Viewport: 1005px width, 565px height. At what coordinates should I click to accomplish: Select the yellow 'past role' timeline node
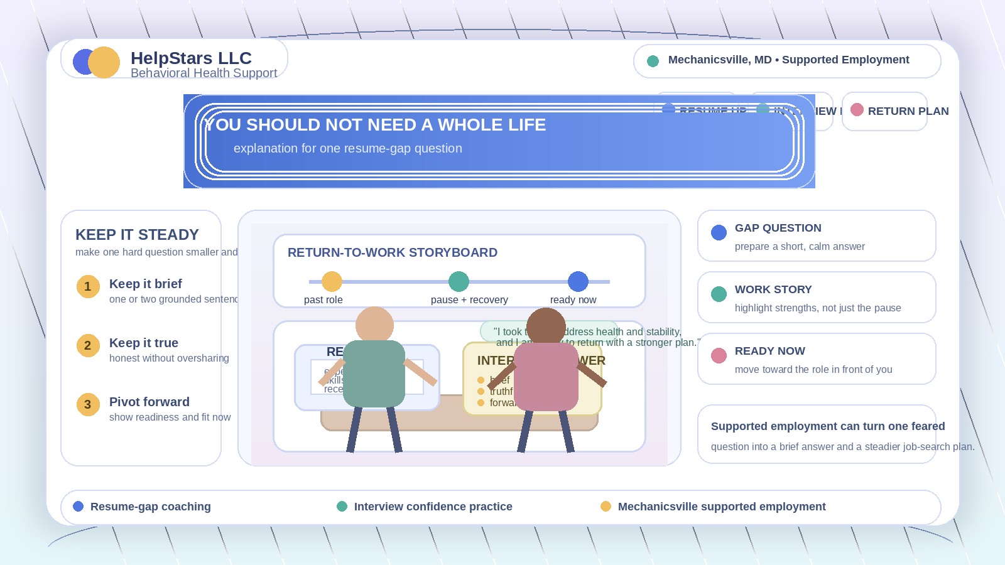pos(332,281)
